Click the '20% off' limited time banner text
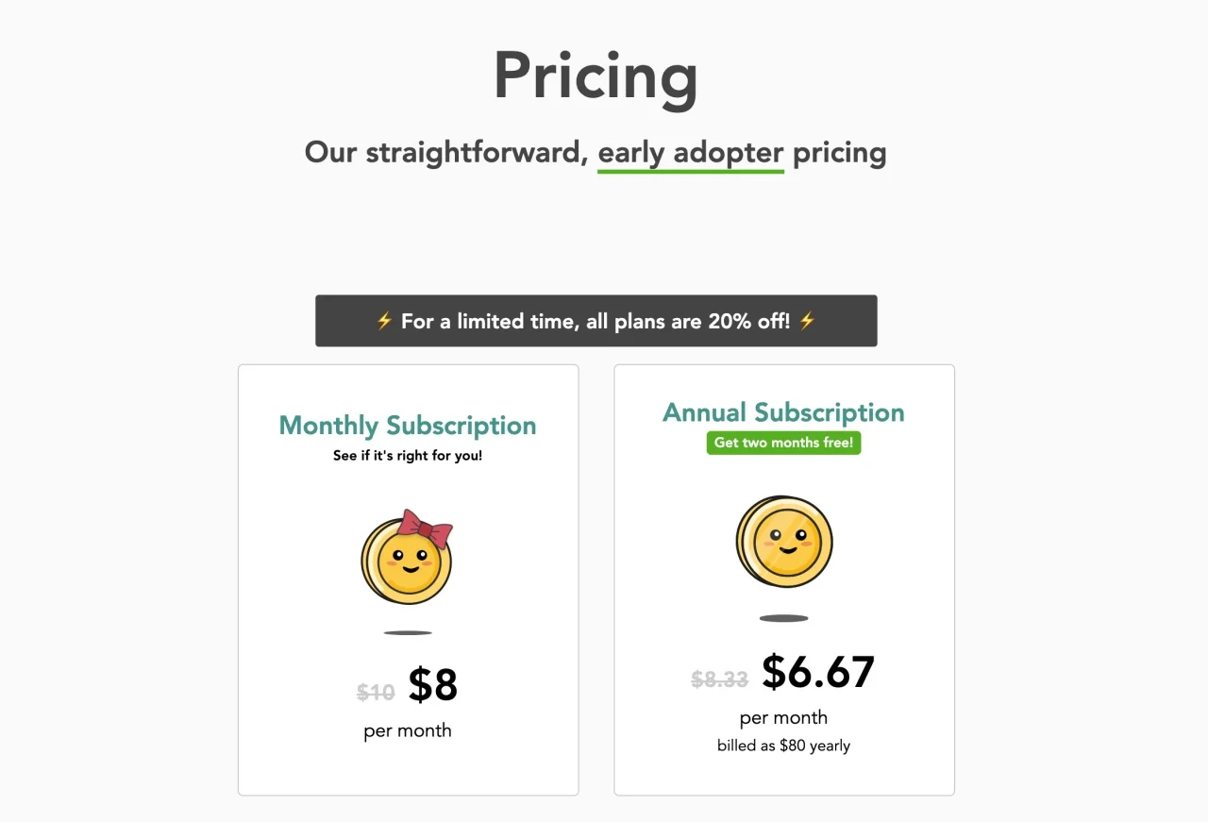1208x822 pixels. pos(596,321)
